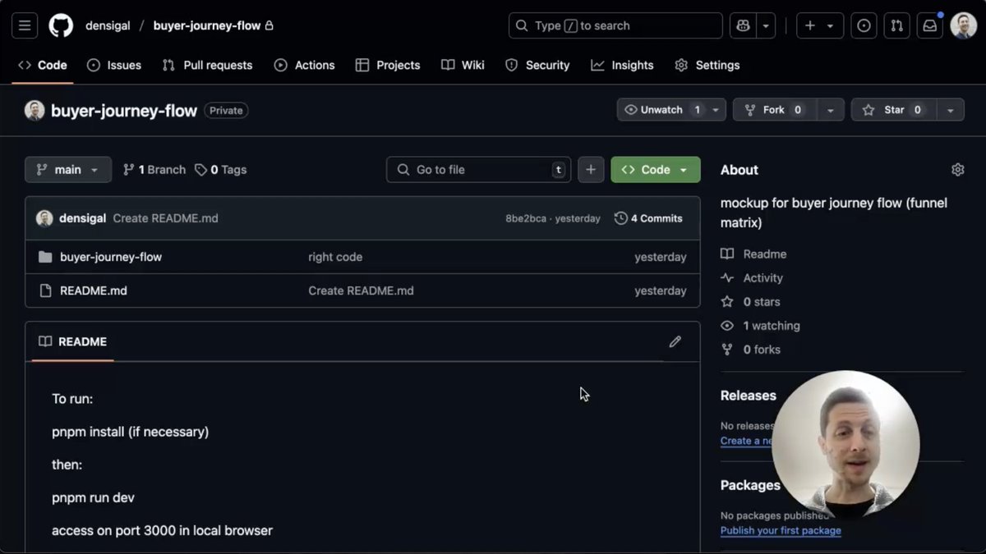Open the Packages heading link

(750, 485)
